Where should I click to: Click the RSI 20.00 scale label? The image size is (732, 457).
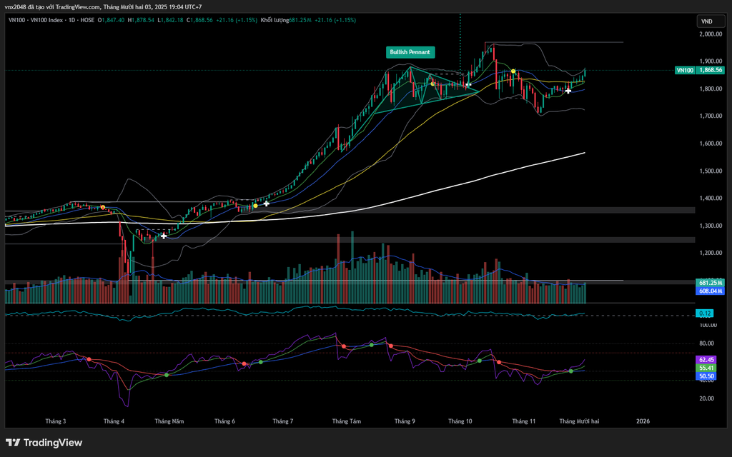pyautogui.click(x=707, y=398)
